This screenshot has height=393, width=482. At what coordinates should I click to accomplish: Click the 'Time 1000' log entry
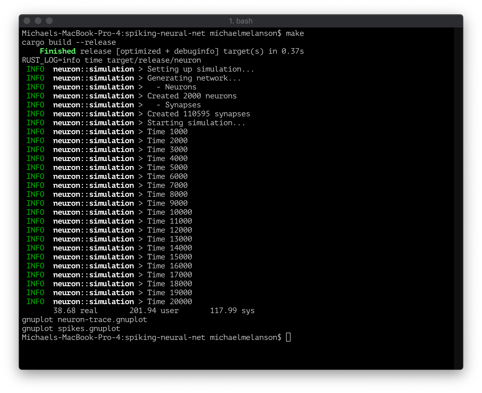(x=167, y=132)
